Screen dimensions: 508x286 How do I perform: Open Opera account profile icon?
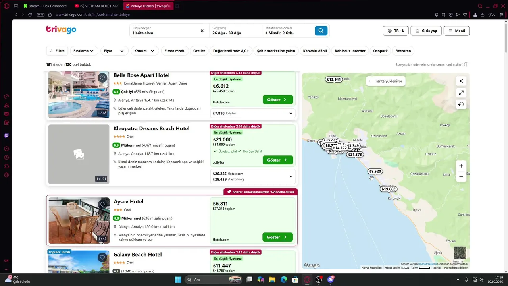coord(475,15)
